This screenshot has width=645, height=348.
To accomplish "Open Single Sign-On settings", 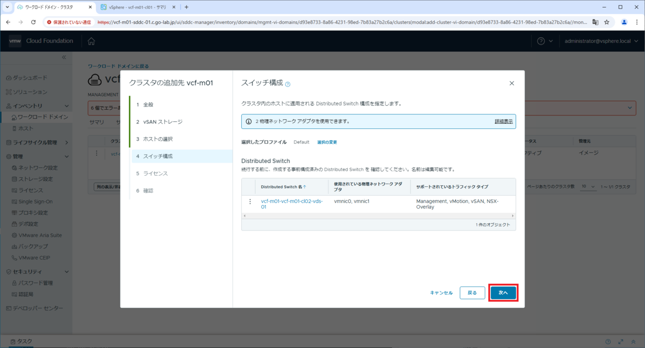I will (x=32, y=201).
